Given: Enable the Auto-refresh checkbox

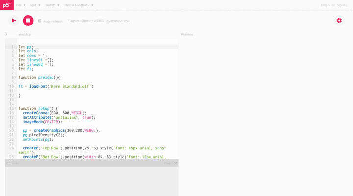Looking at the screenshot, I should click(x=40, y=21).
